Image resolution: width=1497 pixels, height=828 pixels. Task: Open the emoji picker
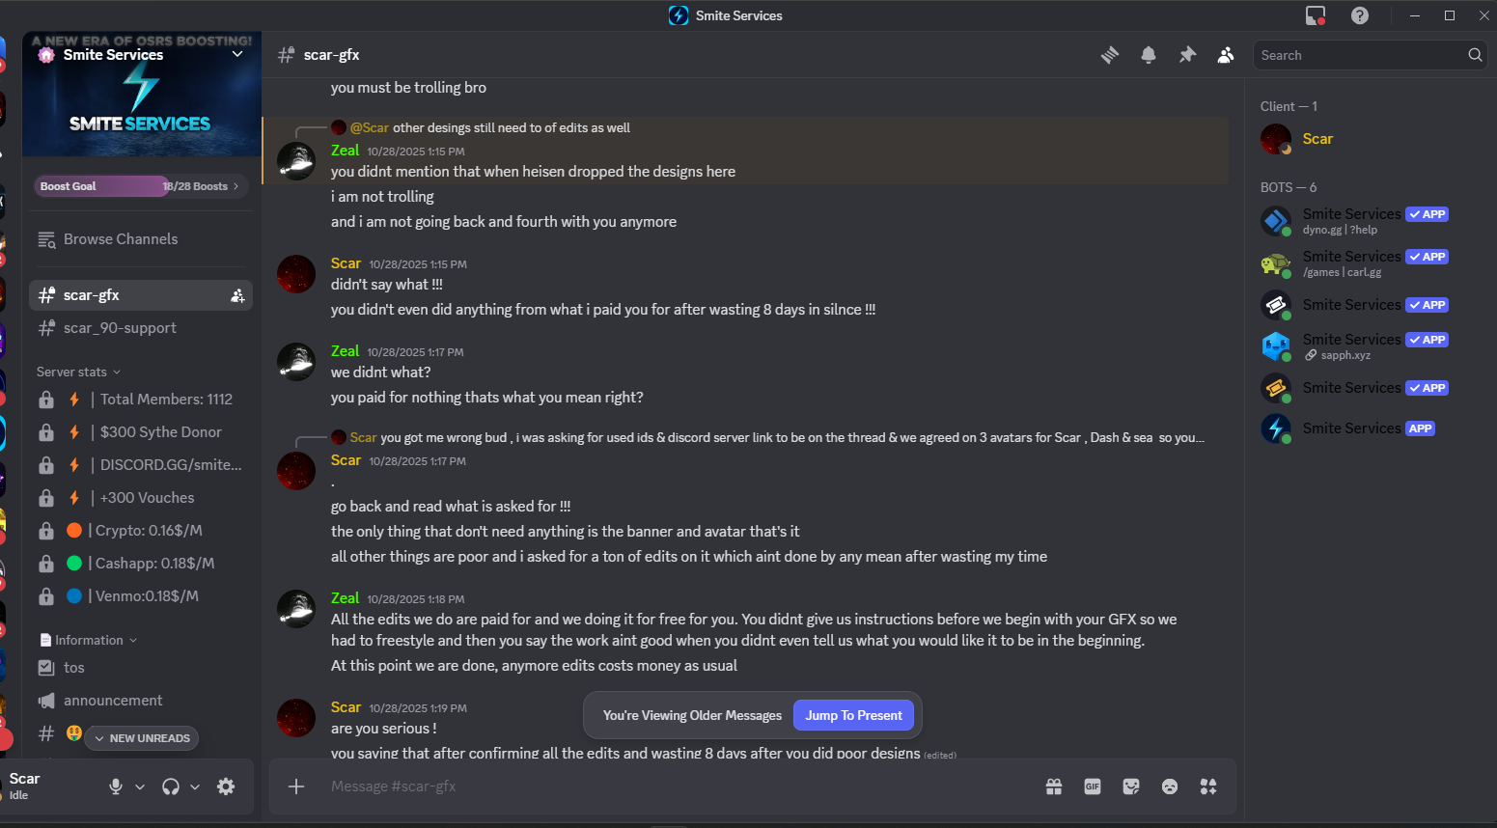click(x=1170, y=787)
